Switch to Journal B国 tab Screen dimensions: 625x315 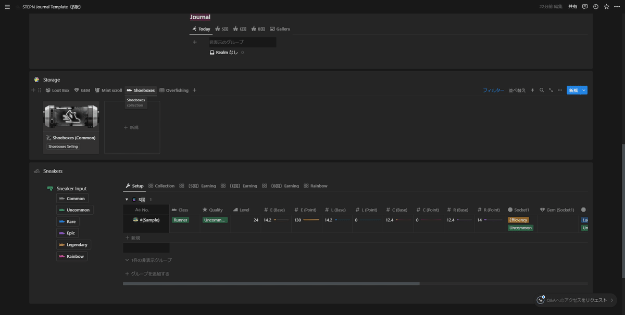(x=258, y=29)
